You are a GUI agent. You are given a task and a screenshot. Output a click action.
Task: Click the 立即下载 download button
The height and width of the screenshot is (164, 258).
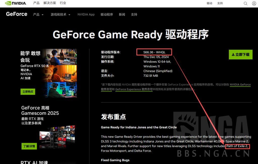[240, 54]
